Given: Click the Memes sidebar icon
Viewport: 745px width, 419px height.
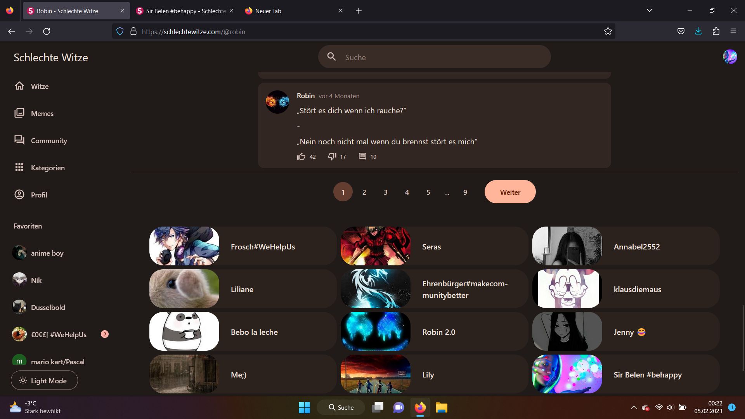Looking at the screenshot, I should (19, 113).
